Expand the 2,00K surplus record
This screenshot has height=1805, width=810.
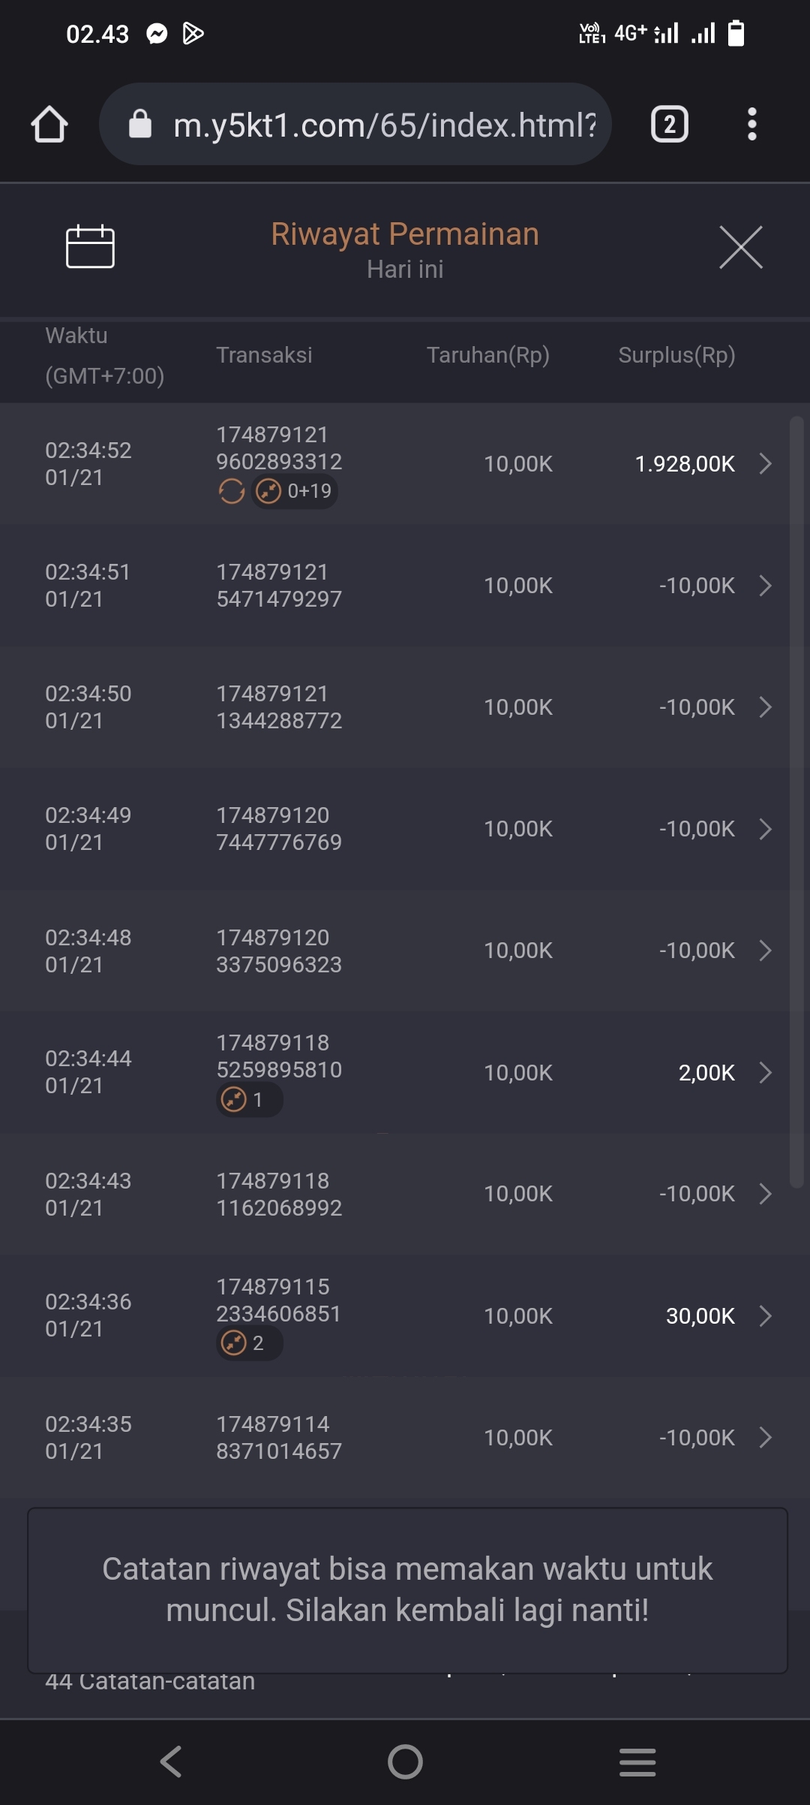pyautogui.click(x=765, y=1072)
